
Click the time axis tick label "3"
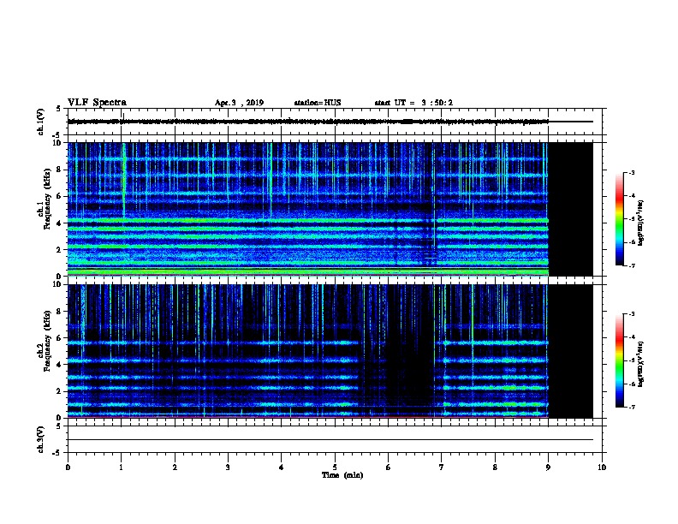(228, 467)
